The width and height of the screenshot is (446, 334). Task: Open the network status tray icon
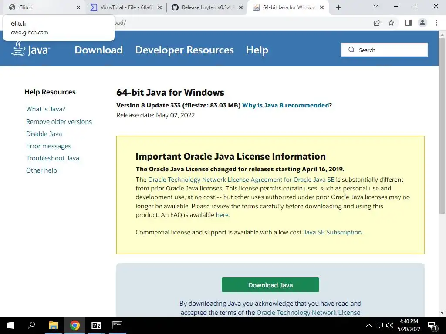(x=379, y=325)
